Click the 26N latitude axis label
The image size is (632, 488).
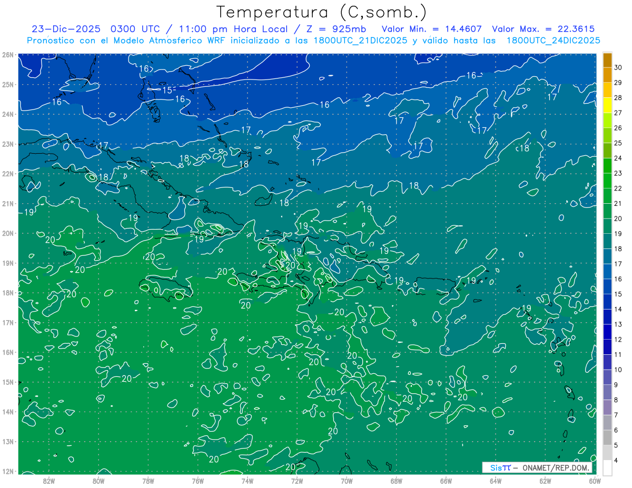pos(8,55)
